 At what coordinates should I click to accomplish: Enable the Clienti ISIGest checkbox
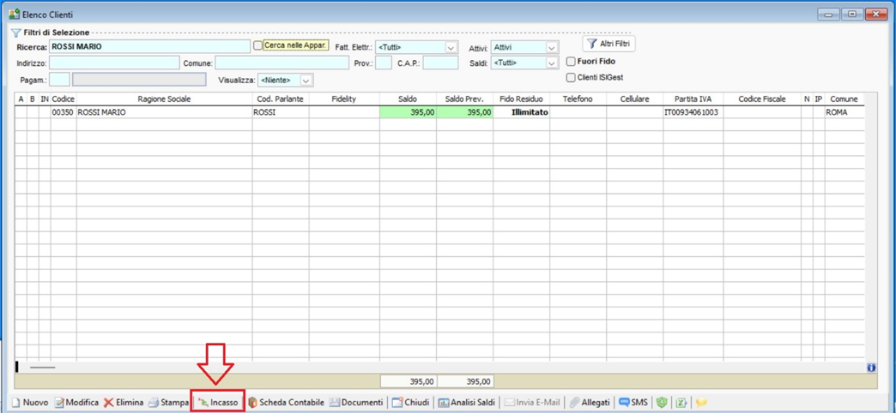click(x=570, y=78)
